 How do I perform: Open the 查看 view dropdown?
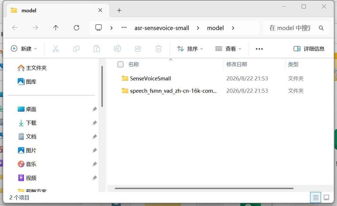pos(228,49)
